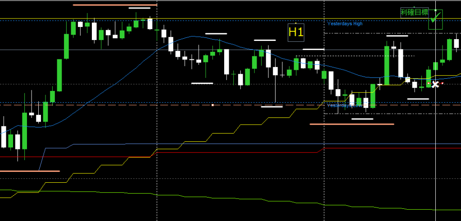Click the Yesterdays Low label
This screenshot has height=221, width=461.
[x=343, y=105]
